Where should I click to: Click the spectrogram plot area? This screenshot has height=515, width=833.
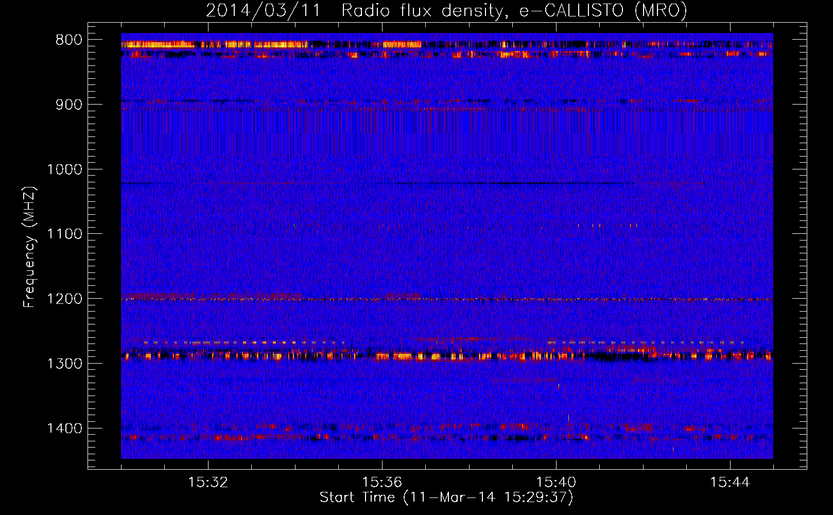447,246
